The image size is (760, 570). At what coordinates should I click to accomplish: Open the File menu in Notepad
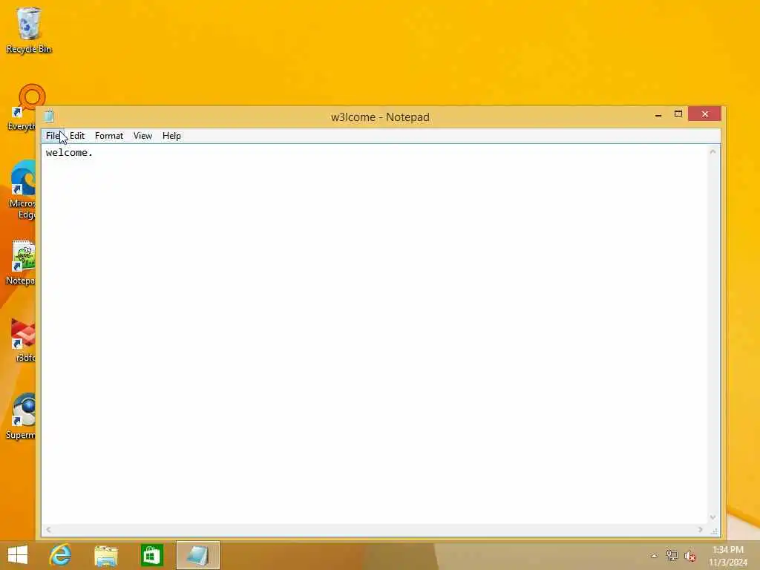53,136
